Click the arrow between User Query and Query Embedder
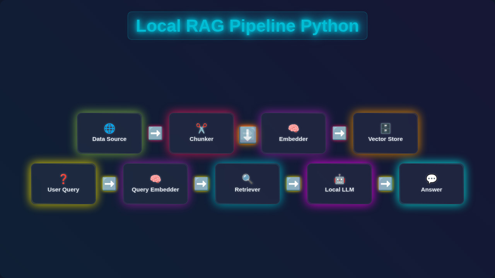The height and width of the screenshot is (278, 495). 109,184
